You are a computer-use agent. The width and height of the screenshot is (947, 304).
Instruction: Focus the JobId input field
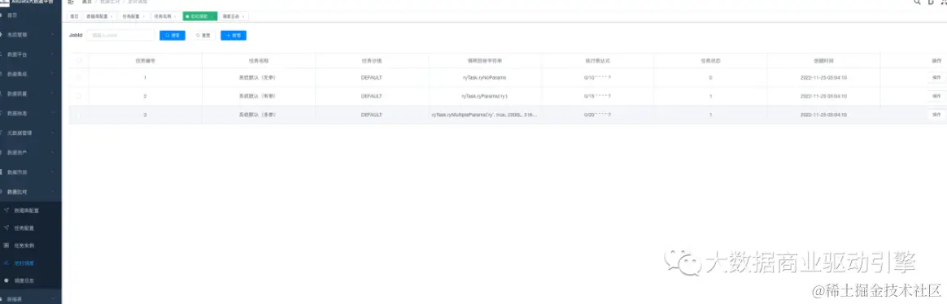[120, 36]
